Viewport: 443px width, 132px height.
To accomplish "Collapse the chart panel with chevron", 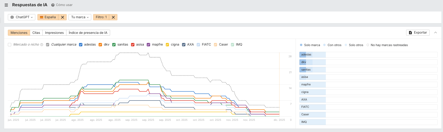I will pos(435,33).
